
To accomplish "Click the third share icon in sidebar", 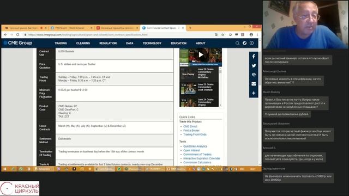I will (x=254, y=75).
